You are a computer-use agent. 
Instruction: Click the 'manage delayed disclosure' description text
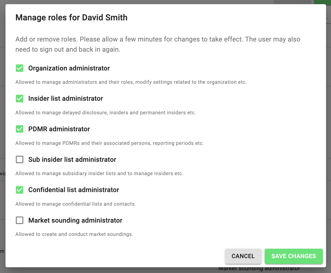[106, 112]
